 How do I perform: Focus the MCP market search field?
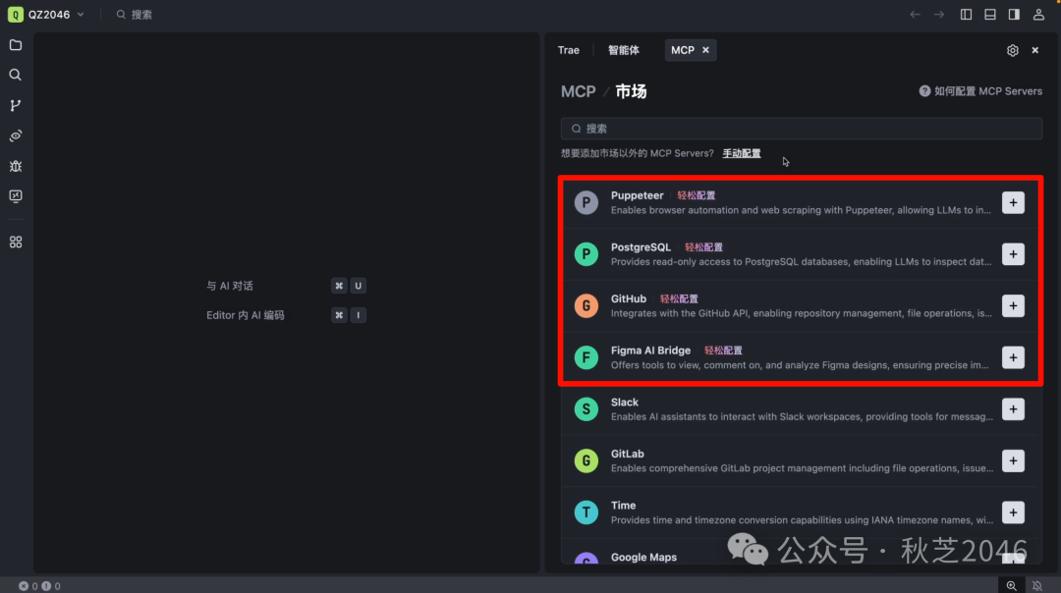pyautogui.click(x=802, y=129)
